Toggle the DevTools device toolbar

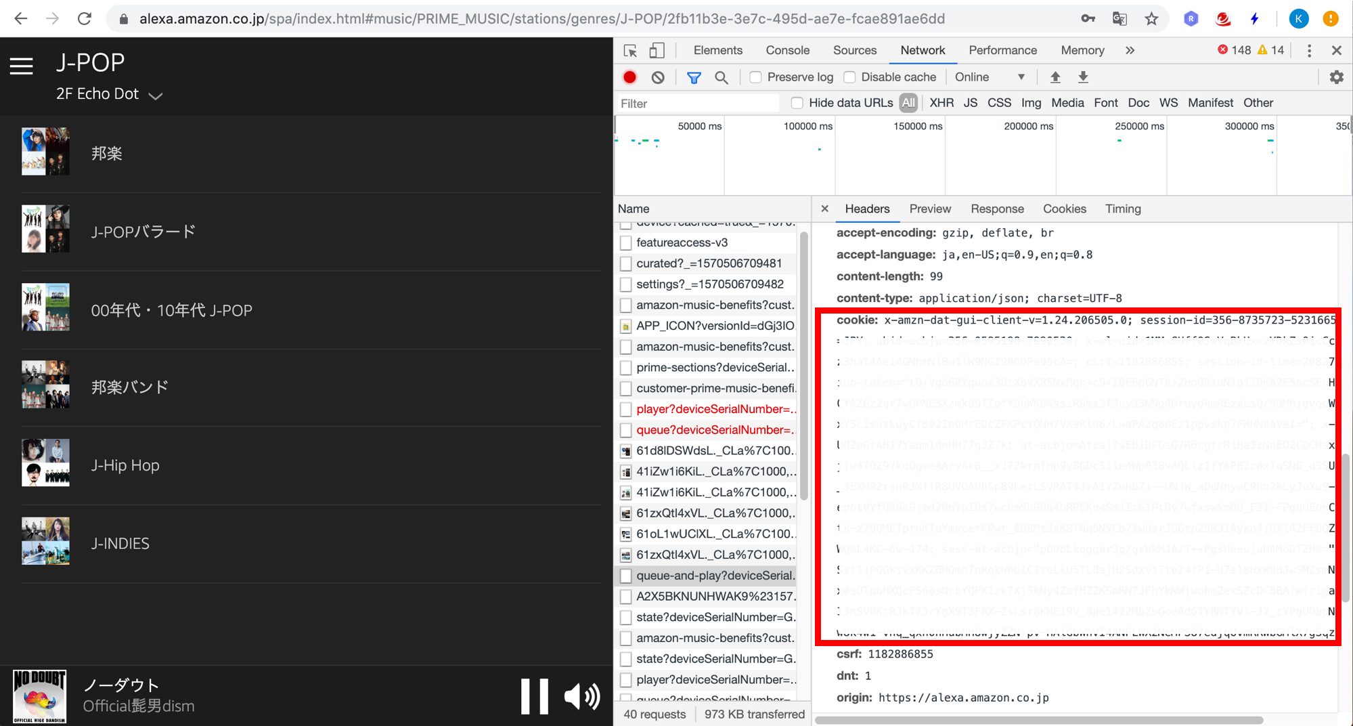pyautogui.click(x=657, y=51)
